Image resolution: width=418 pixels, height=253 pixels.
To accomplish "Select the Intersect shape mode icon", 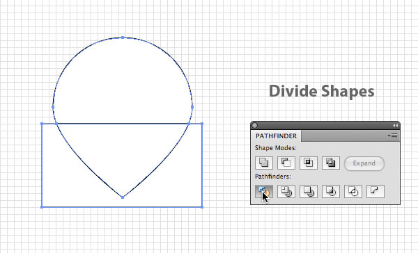I will point(309,163).
